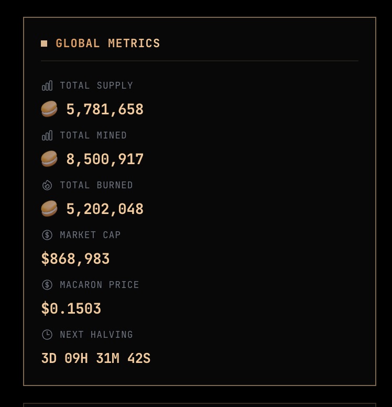392x407 pixels.
Task: Click the Global Metrics heading
Action: coord(108,44)
